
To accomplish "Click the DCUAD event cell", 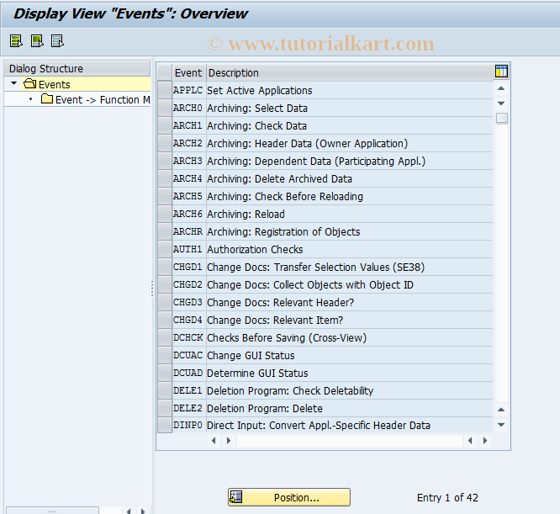I will pos(188,373).
